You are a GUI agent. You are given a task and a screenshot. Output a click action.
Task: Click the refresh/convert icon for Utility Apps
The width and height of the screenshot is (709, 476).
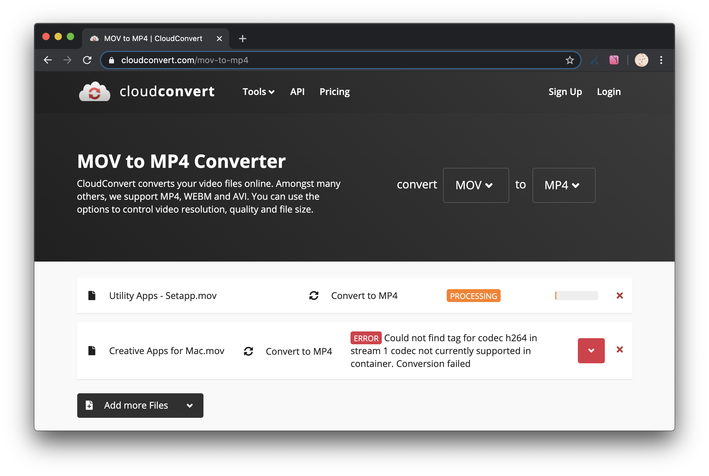(x=313, y=295)
